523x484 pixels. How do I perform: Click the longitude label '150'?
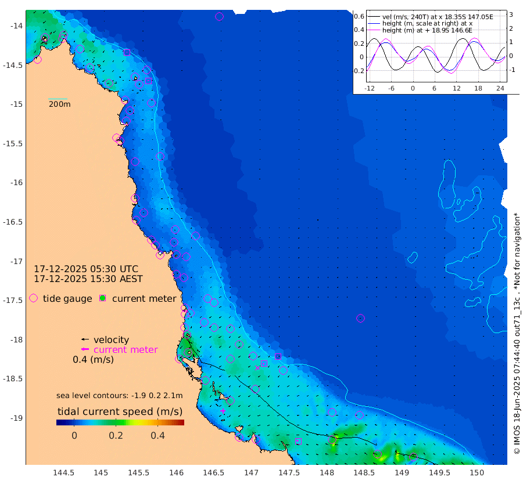click(x=477, y=472)
